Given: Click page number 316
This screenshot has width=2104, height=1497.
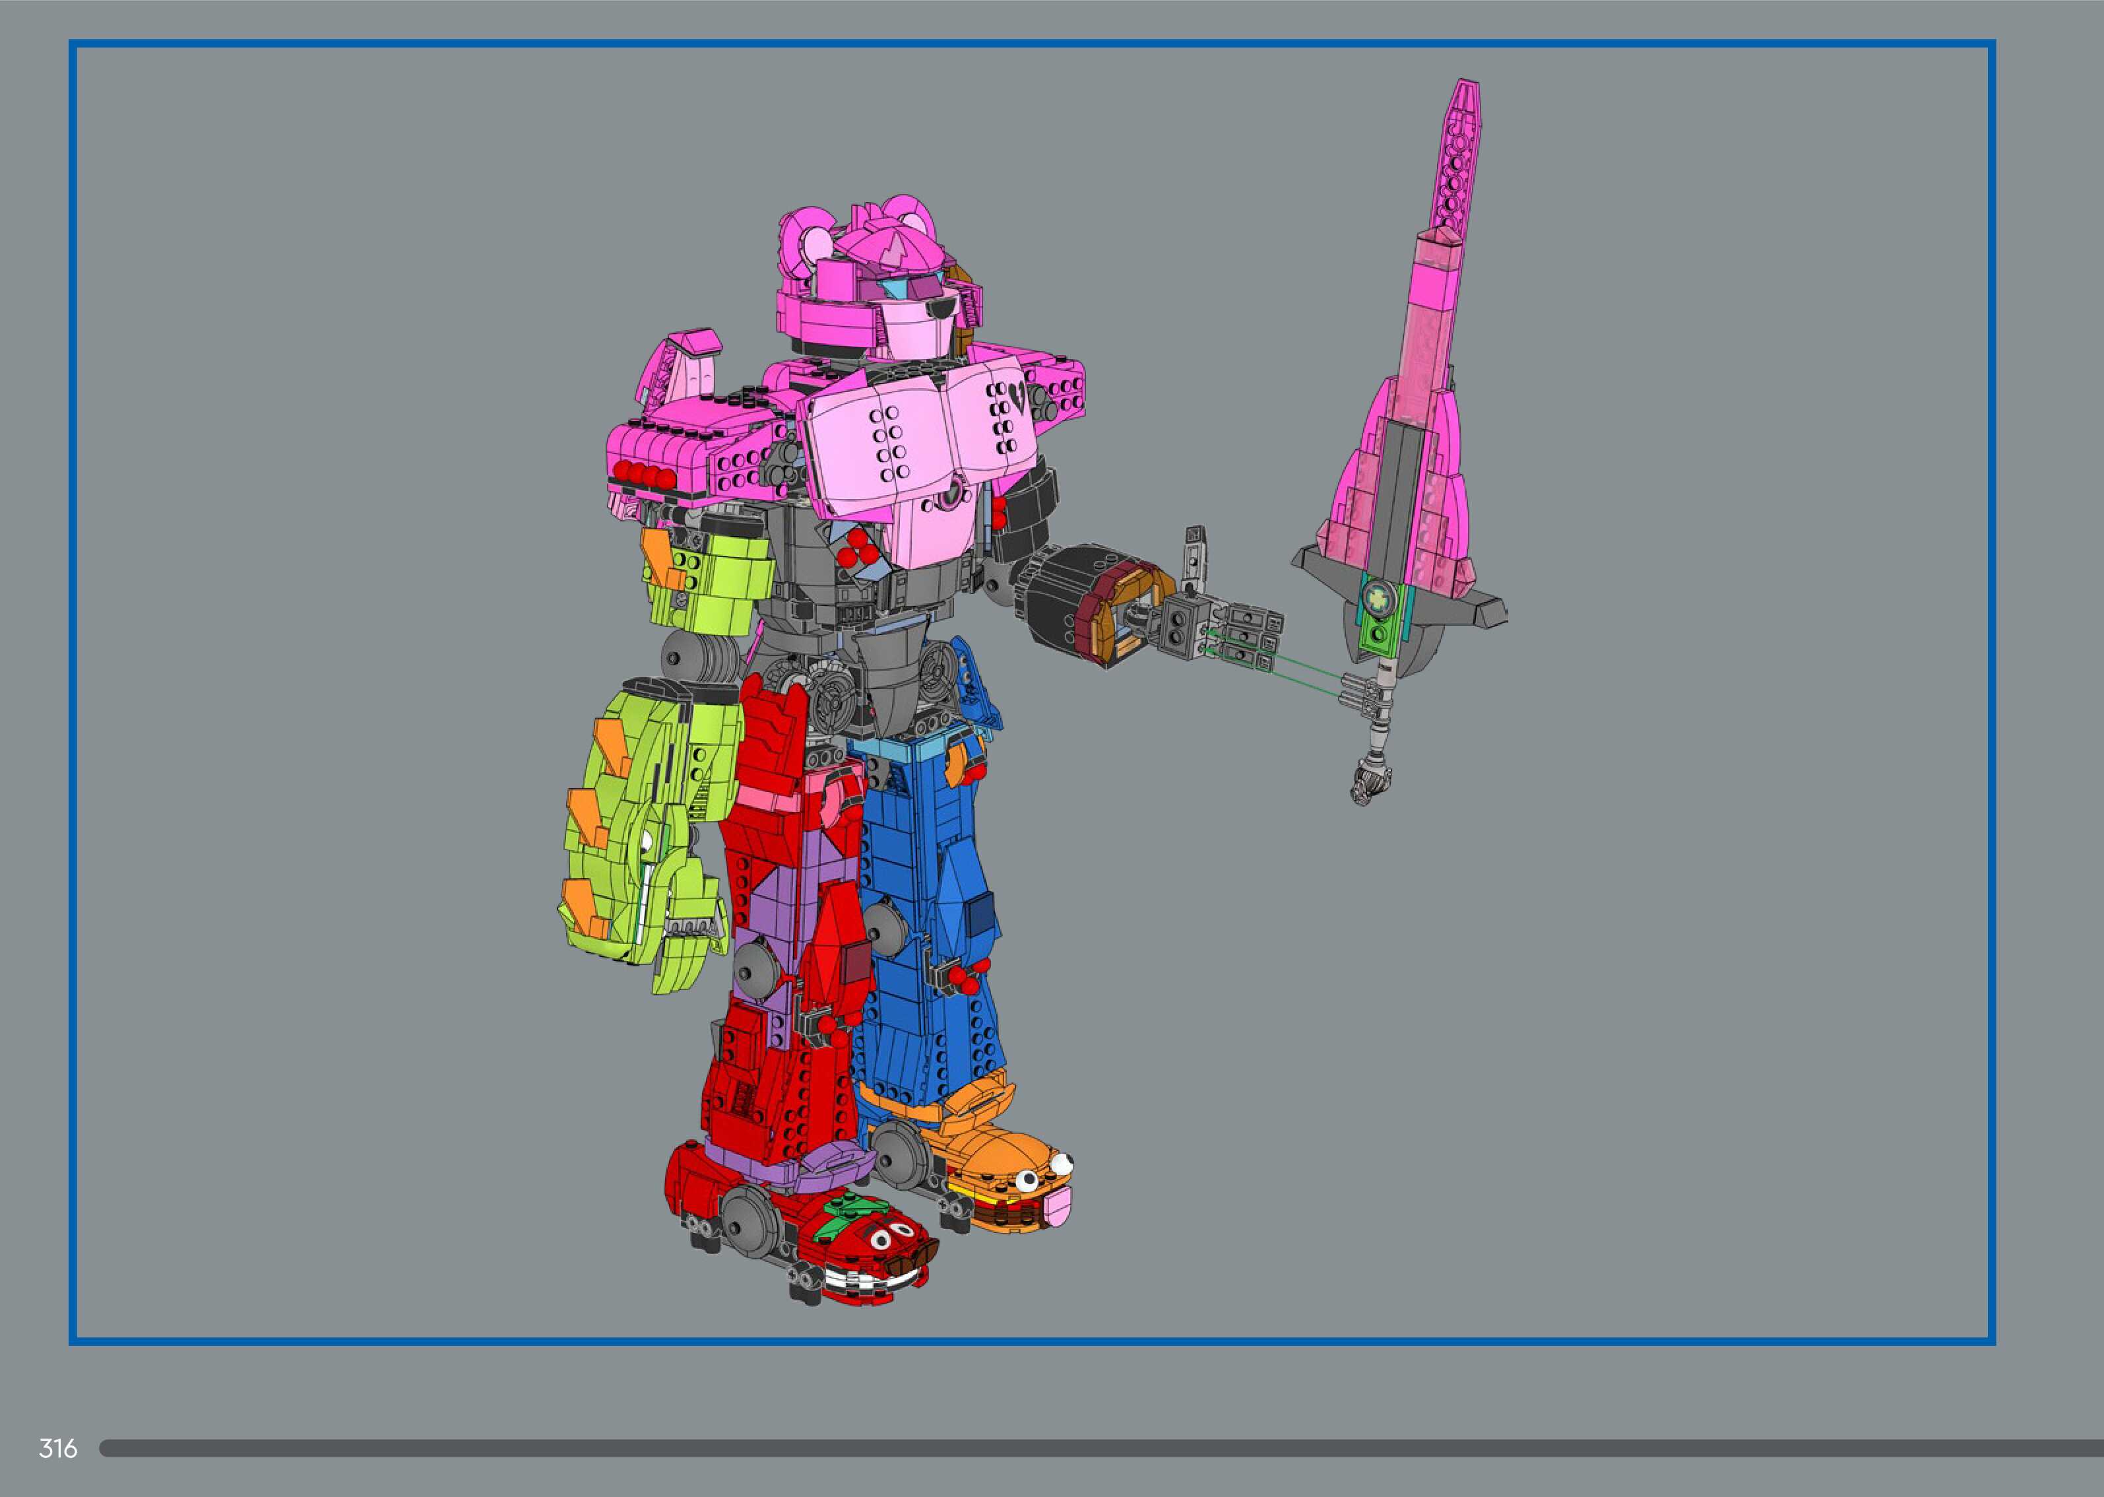Looking at the screenshot, I should (x=57, y=1448).
